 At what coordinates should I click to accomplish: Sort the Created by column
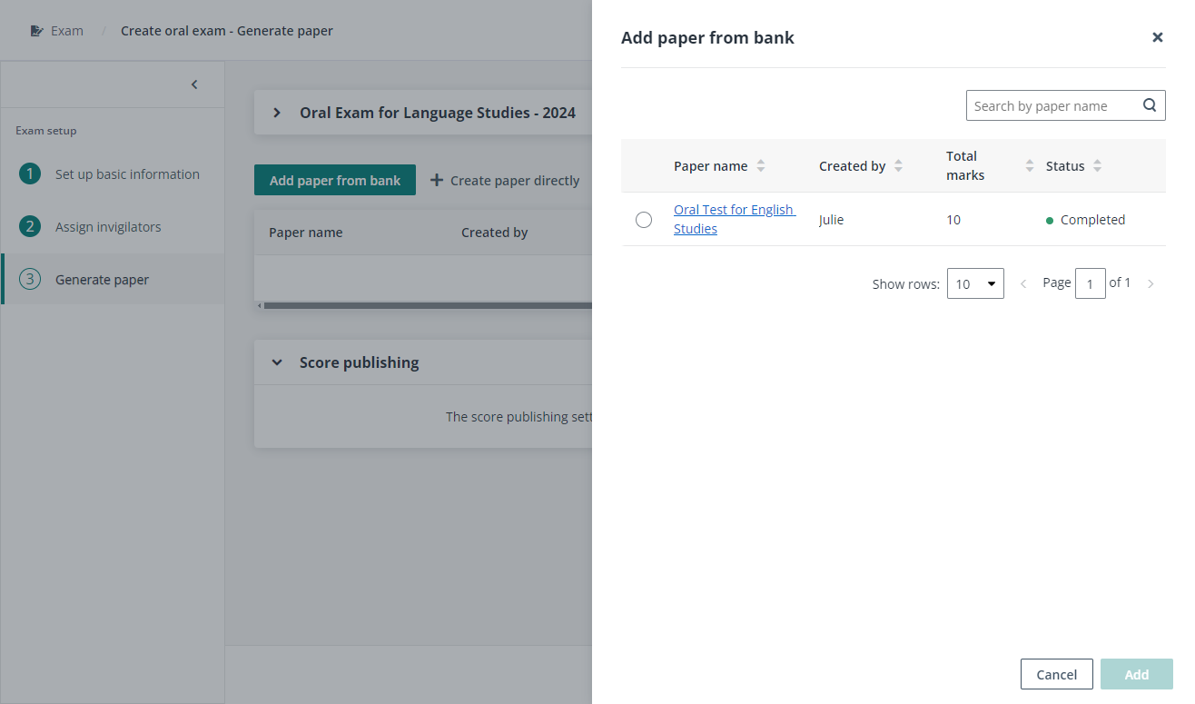click(x=898, y=165)
